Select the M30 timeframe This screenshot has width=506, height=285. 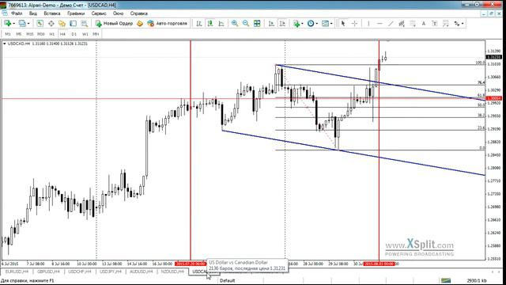click(40, 34)
